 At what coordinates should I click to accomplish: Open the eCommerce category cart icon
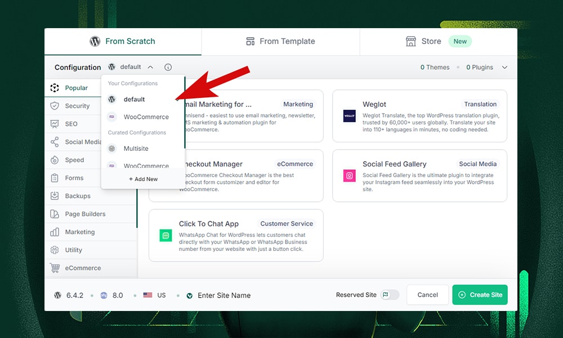pos(55,268)
